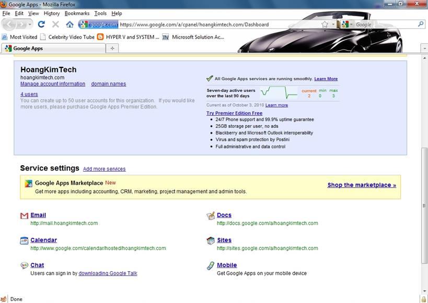Click the talk bubble icon beside Chat
428x303 pixels.
point(24,265)
